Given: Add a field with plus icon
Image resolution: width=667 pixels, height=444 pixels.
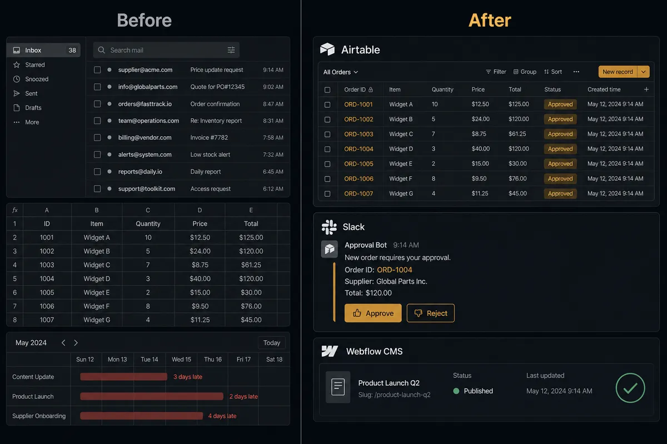Looking at the screenshot, I should (646, 89).
